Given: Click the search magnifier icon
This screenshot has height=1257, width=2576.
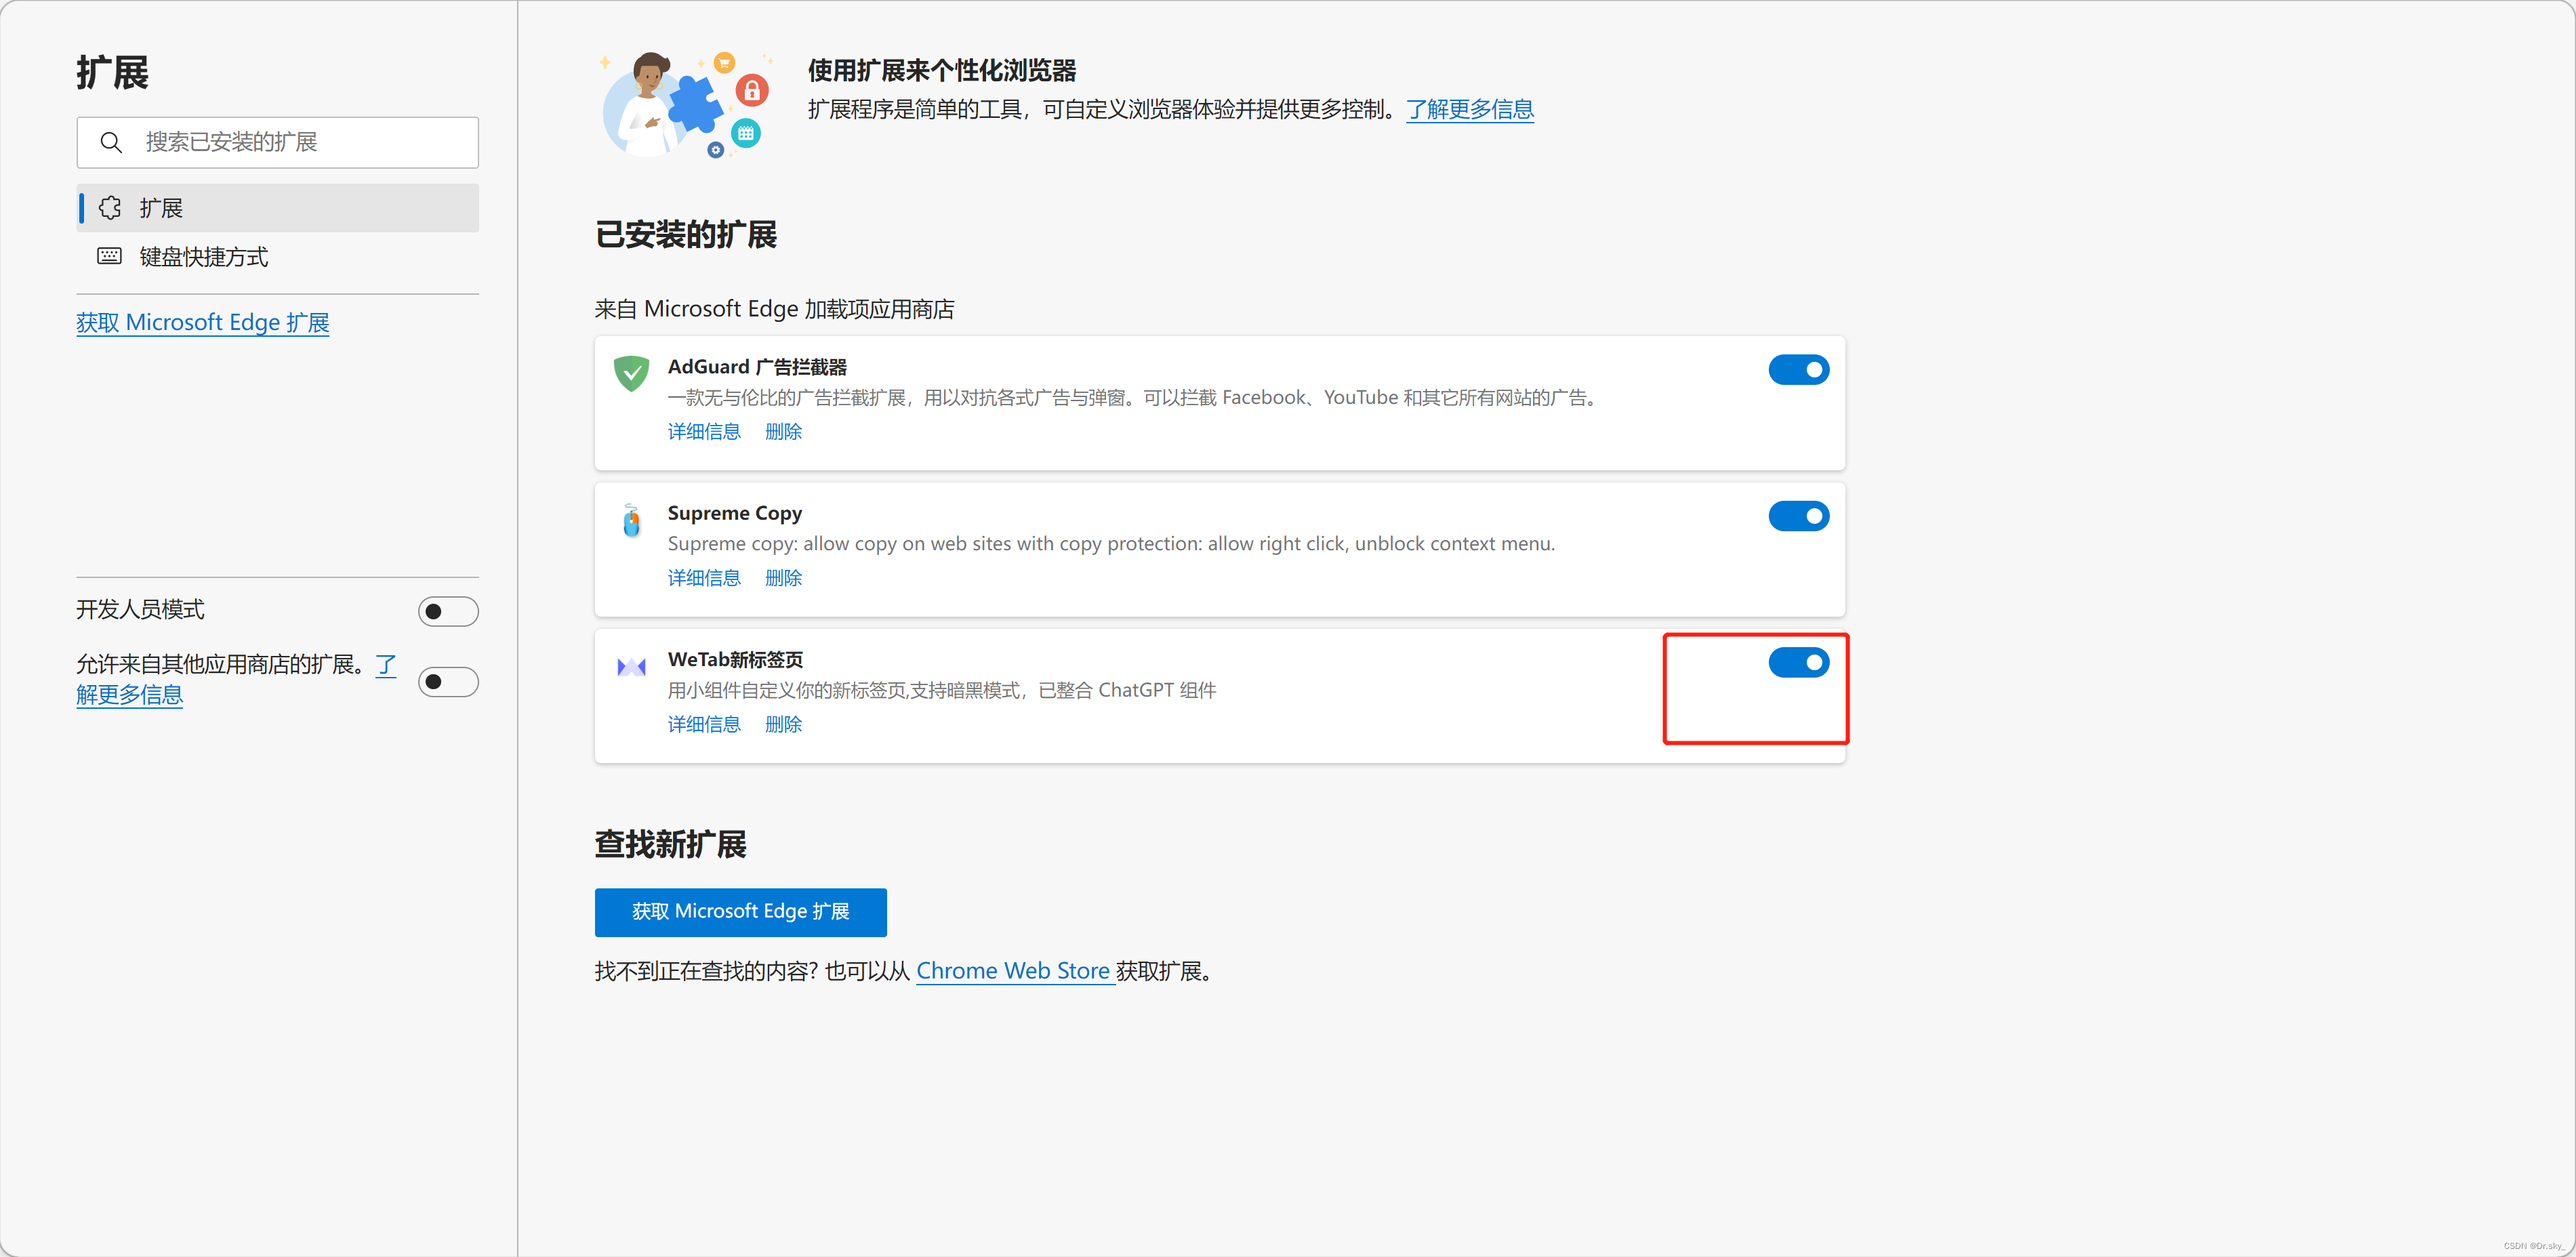Looking at the screenshot, I should [111, 142].
